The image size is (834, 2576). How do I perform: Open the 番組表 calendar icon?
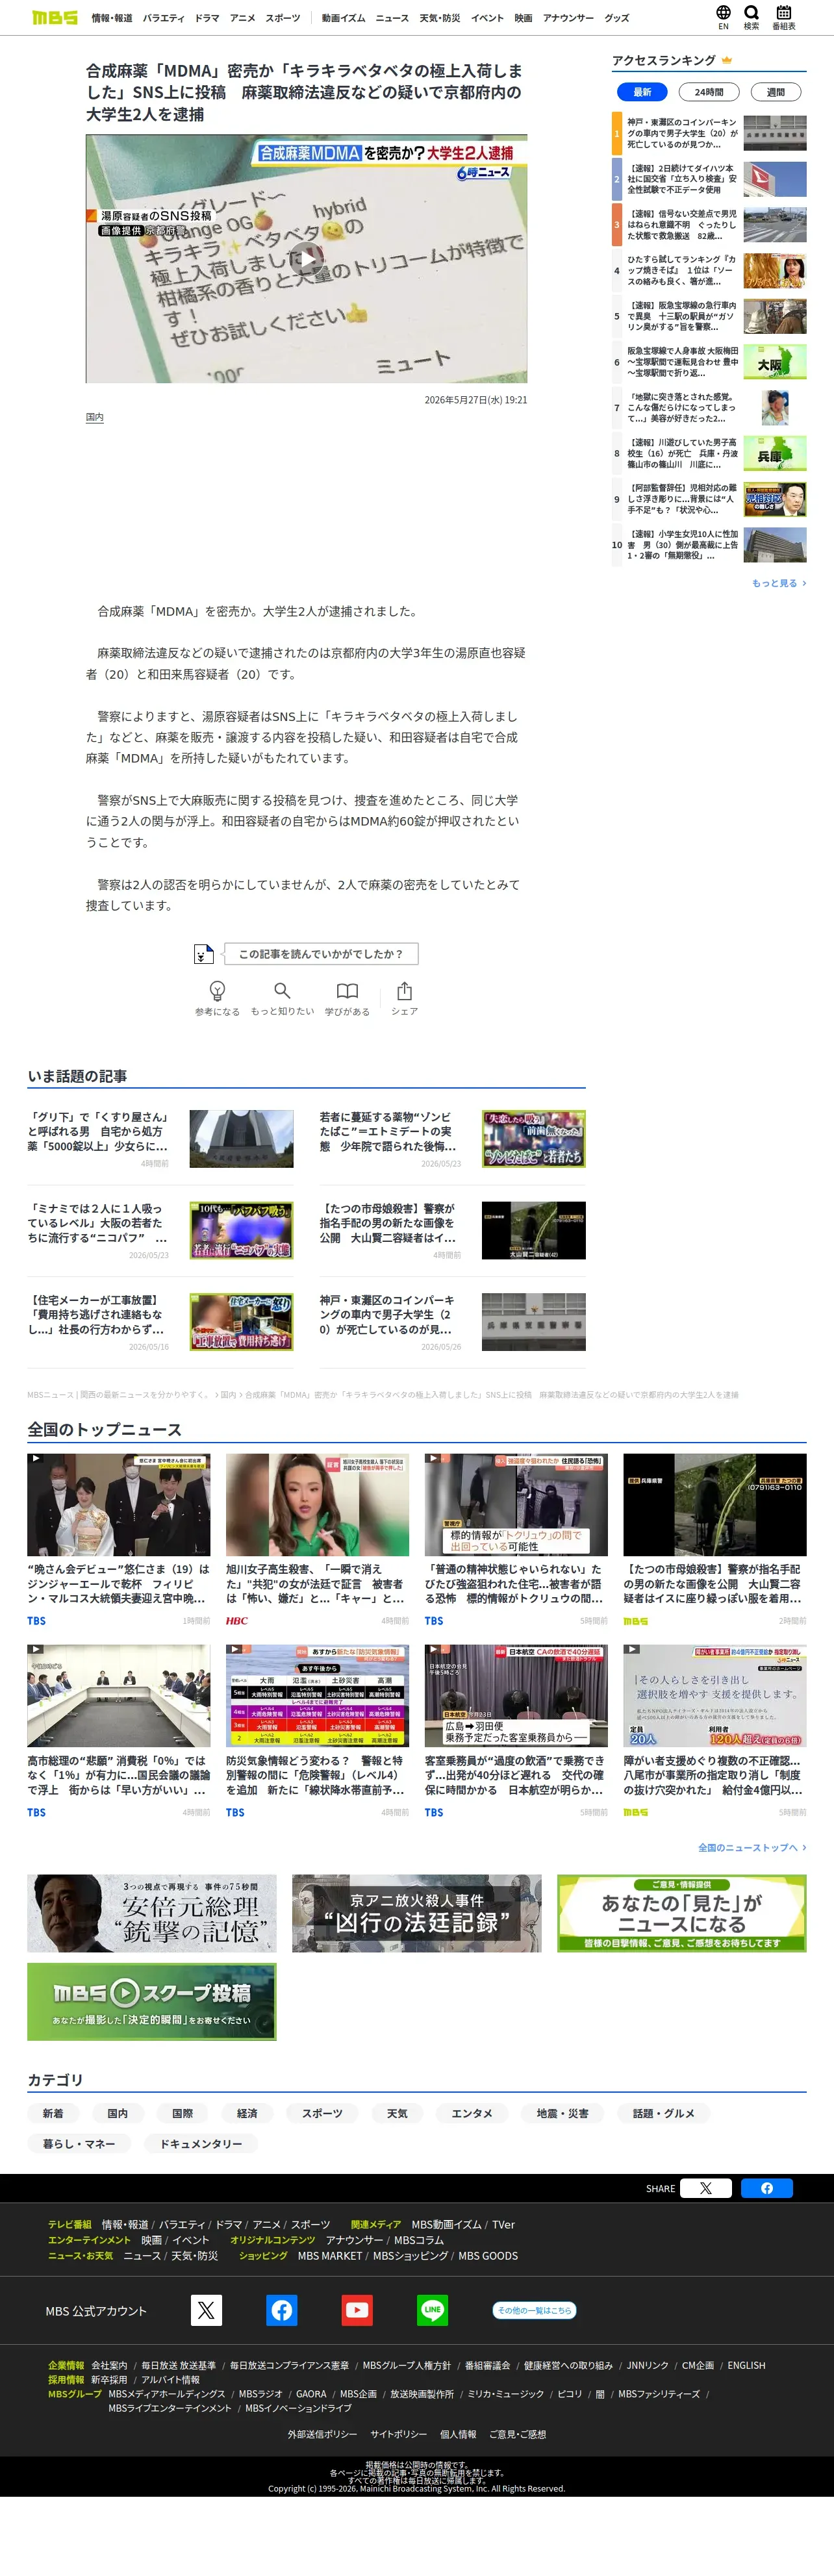784,17
